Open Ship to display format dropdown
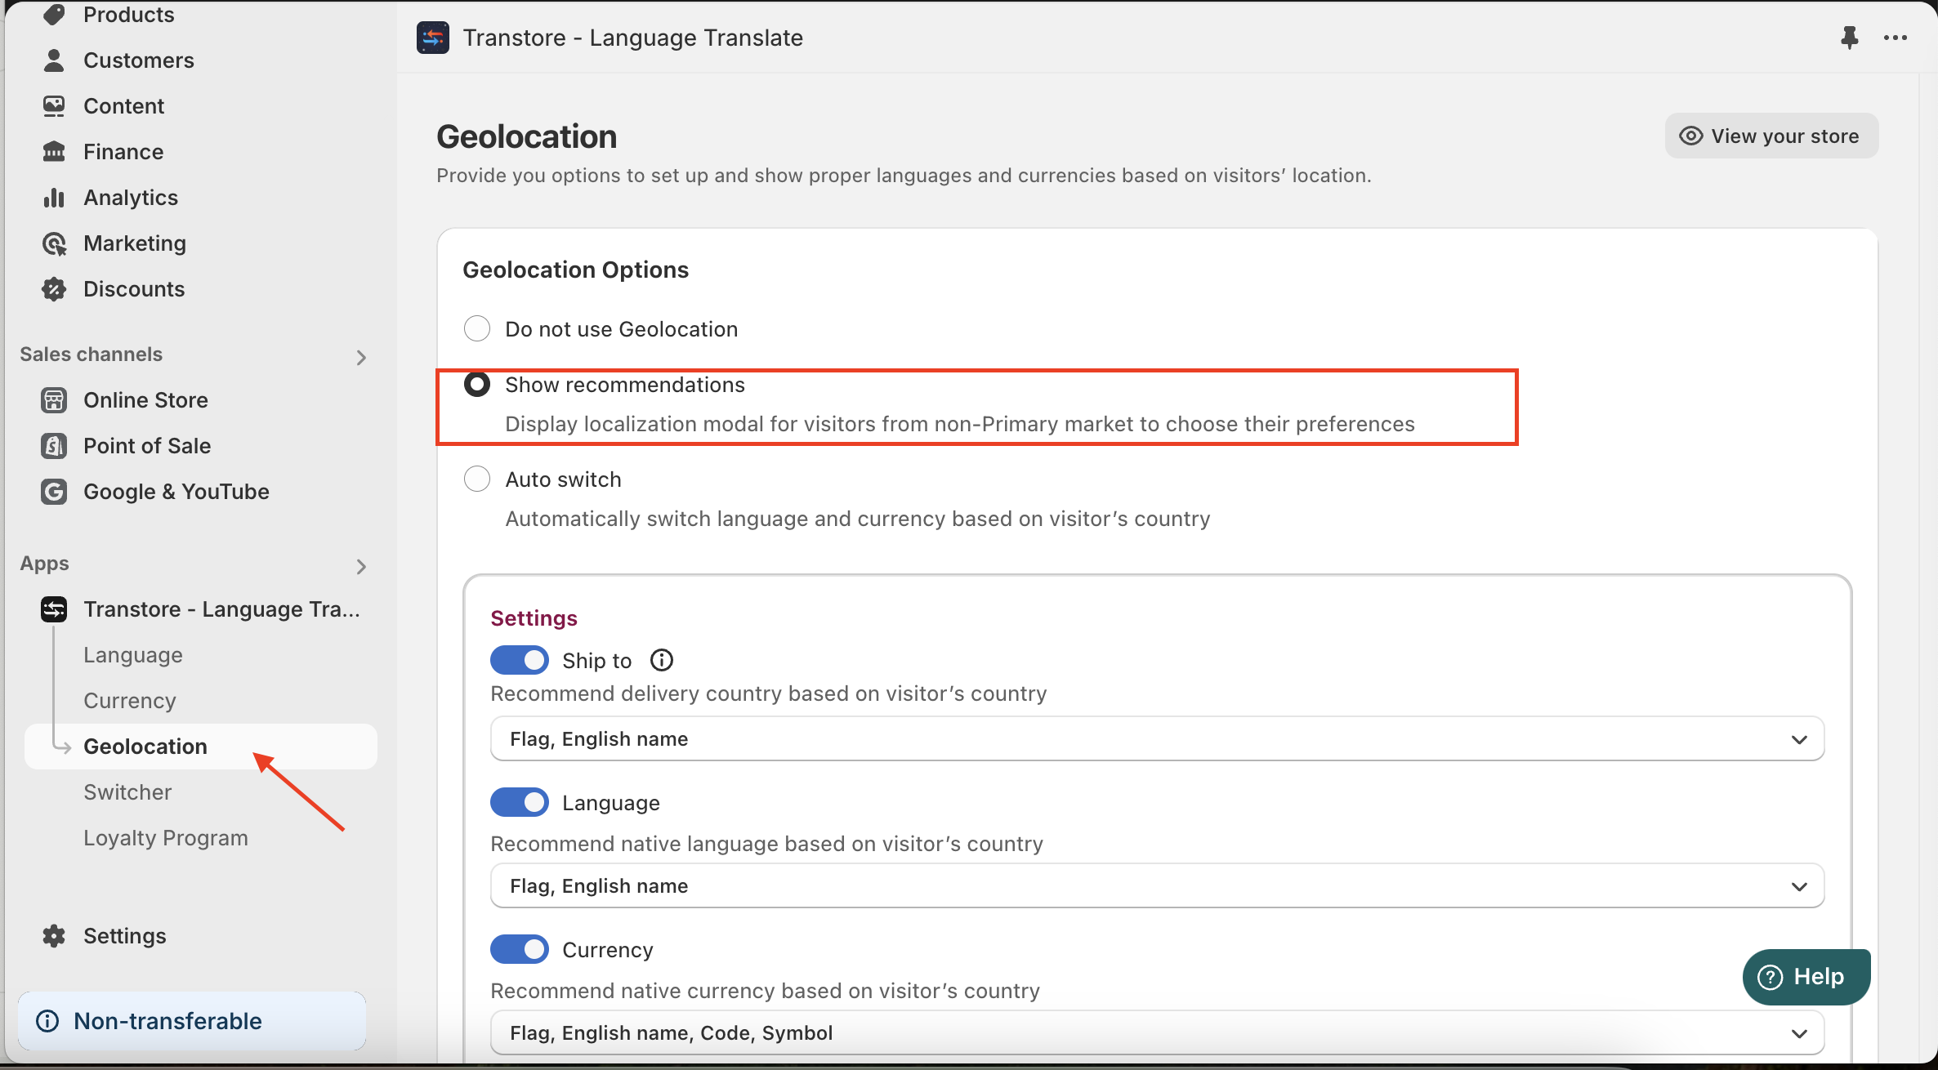 (1157, 739)
